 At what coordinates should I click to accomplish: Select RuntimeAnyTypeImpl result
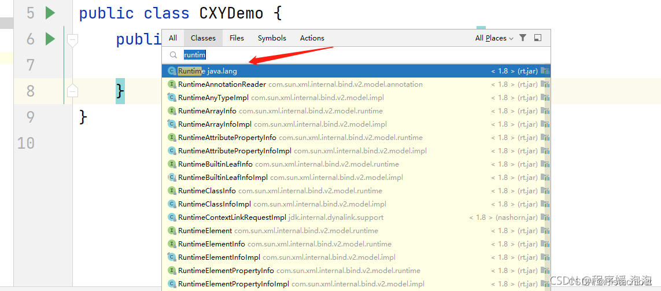pyautogui.click(x=356, y=97)
